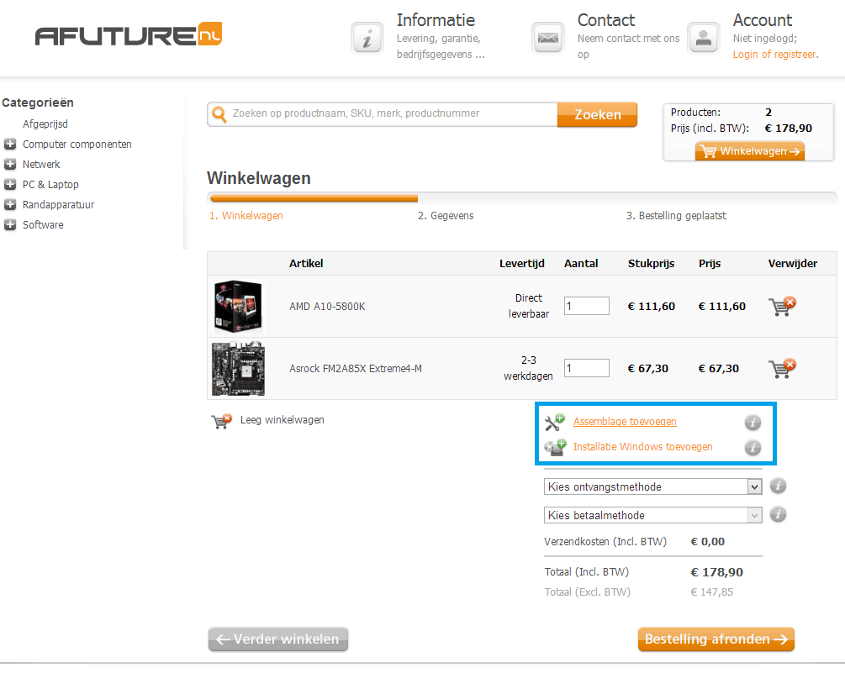Show info about betaalmethode
Image resolution: width=845 pixels, height=673 pixels.
click(x=778, y=514)
